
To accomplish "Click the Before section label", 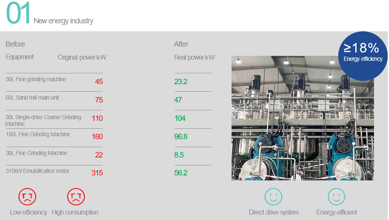I will point(15,44).
